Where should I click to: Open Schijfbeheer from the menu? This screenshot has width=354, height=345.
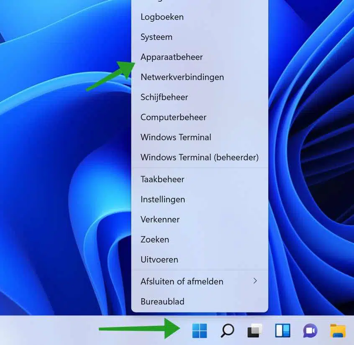click(200, 97)
